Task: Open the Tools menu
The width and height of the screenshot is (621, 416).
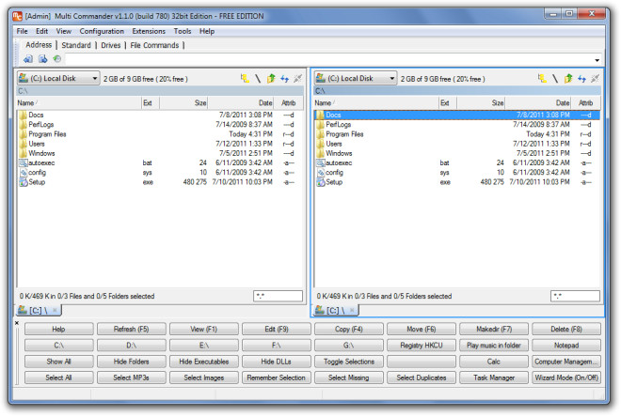Action: click(x=183, y=31)
